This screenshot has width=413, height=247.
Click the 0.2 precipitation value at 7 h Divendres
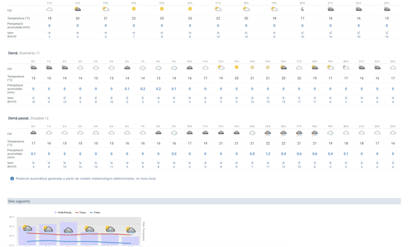[143, 89]
